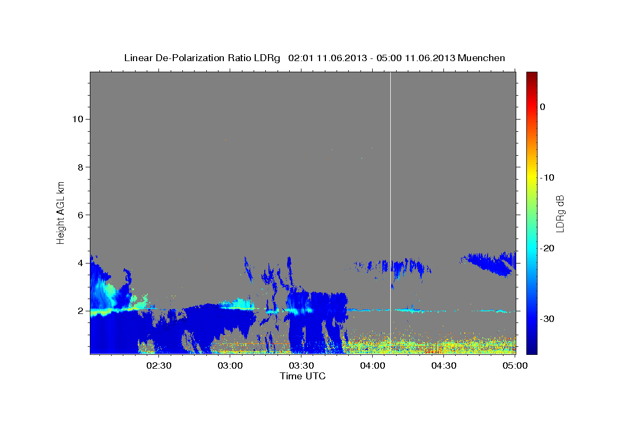Click the height tick label 6

(x=79, y=215)
